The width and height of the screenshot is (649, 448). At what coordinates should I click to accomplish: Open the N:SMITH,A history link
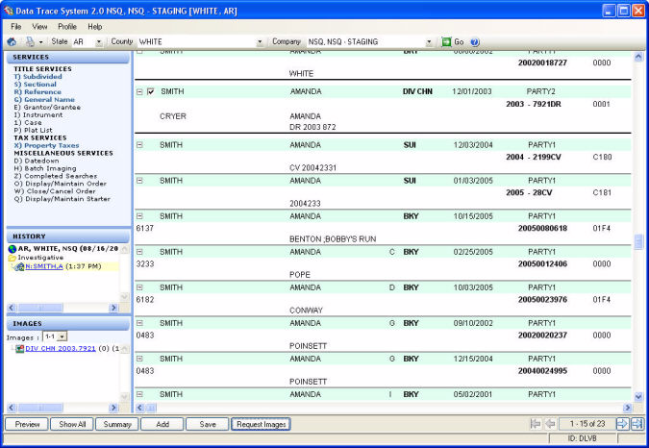coord(44,266)
